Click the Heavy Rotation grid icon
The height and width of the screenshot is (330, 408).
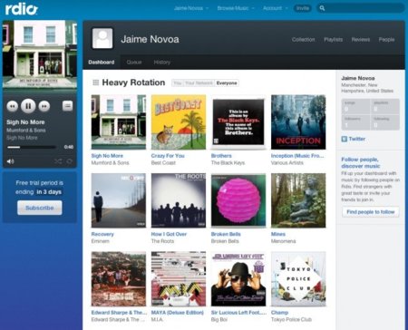point(95,82)
